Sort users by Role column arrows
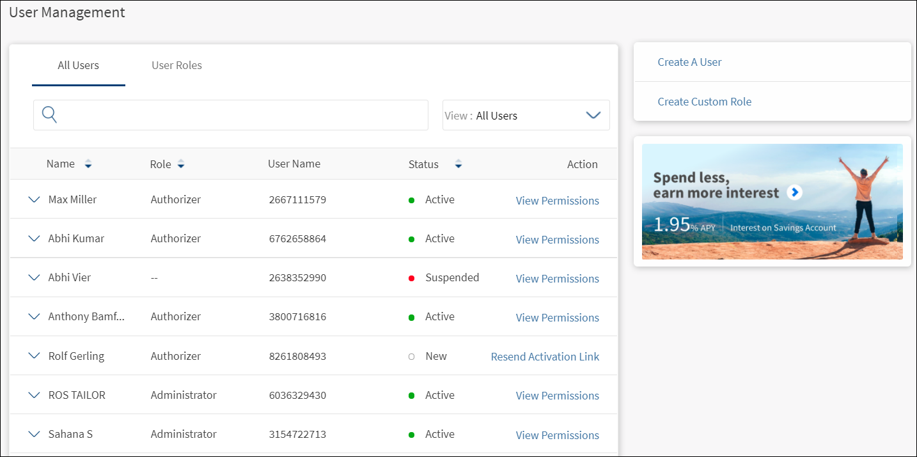 [181, 165]
